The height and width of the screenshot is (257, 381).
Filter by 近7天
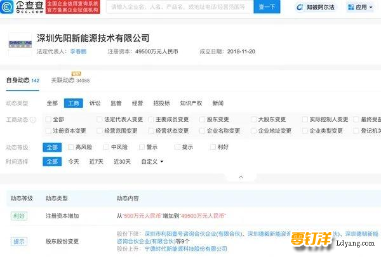coord(97,162)
